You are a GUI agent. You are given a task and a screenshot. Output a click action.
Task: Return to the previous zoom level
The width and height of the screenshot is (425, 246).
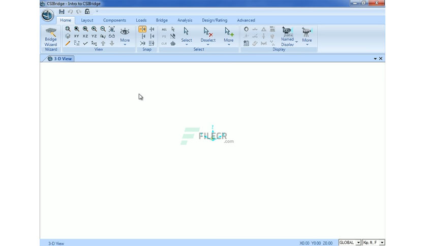pos(85,29)
